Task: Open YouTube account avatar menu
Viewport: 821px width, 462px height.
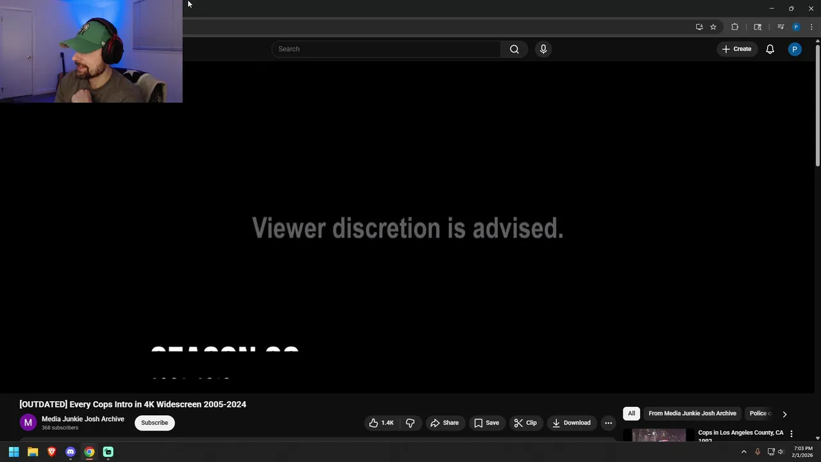Action: click(x=795, y=49)
